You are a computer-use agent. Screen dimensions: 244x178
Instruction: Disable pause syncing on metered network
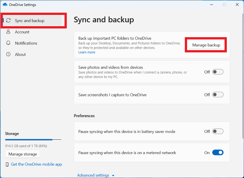click(217, 152)
